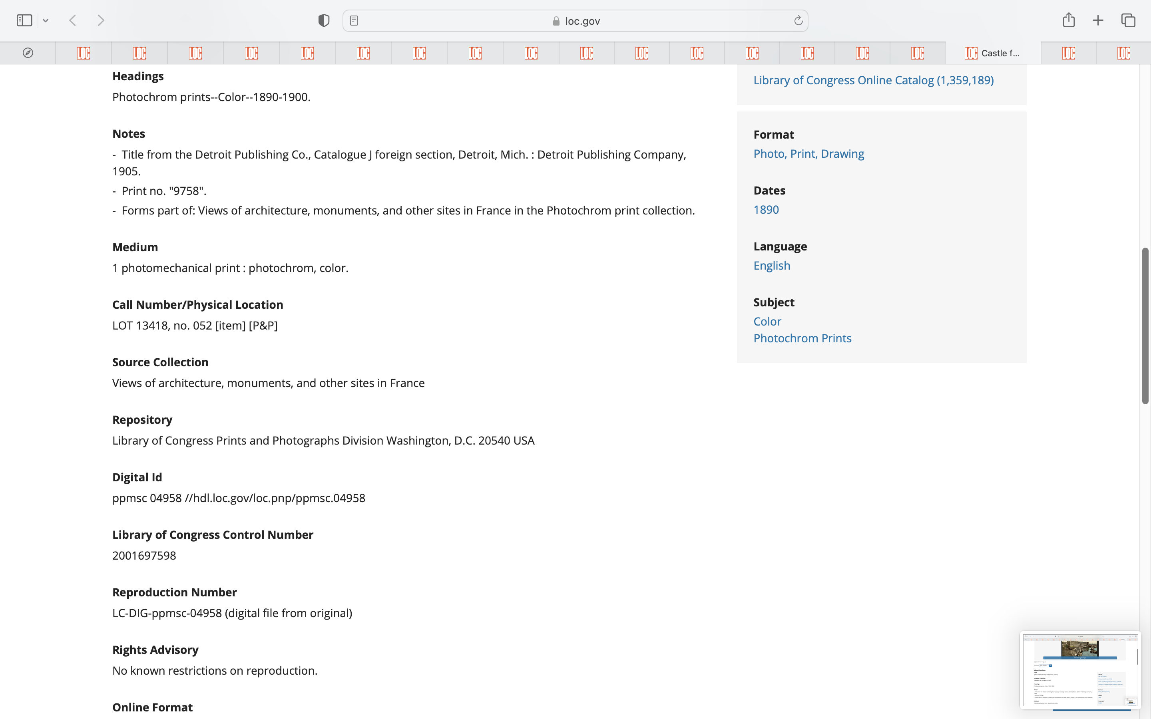Viewport: 1151px width, 719px height.
Task: Open the Photo, Print, Drawing format link
Action: pos(808,154)
